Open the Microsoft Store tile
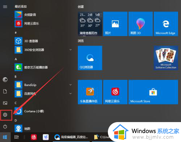The height and width of the screenshot is (142, 181). click(153, 92)
